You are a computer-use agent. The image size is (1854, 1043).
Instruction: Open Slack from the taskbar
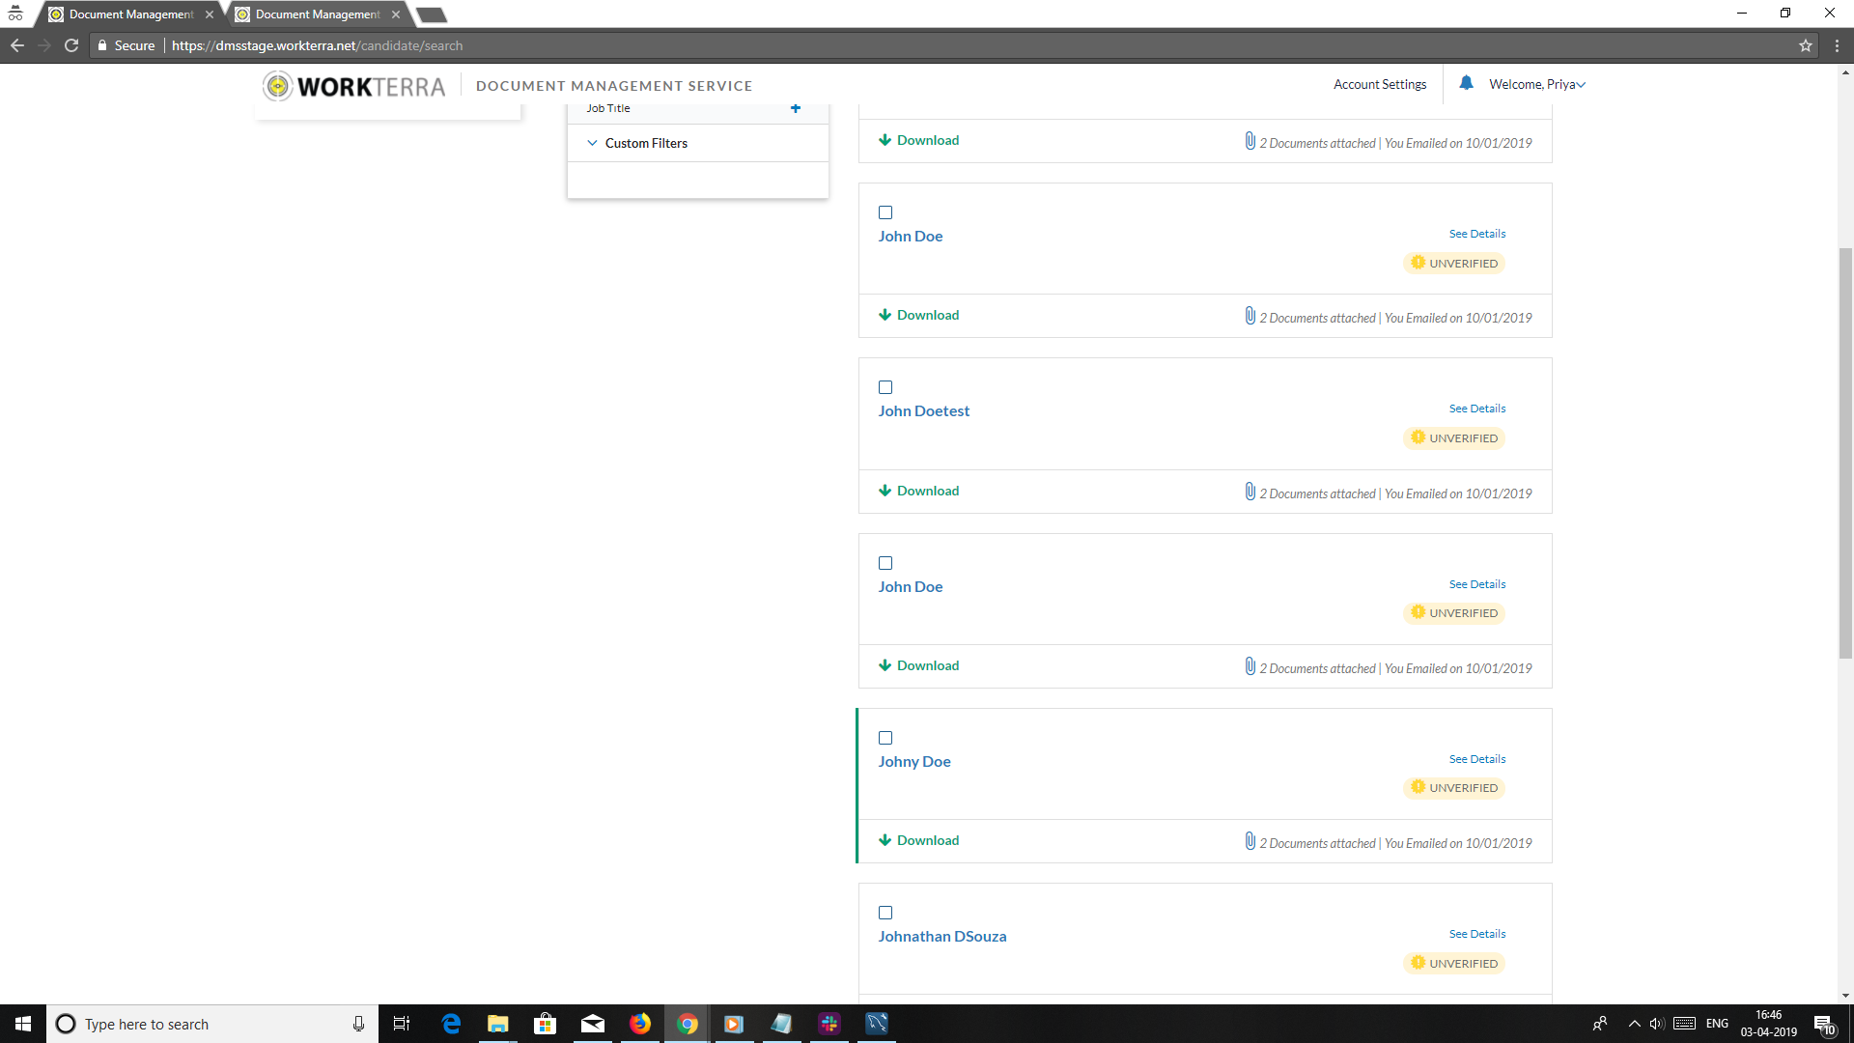click(x=829, y=1024)
